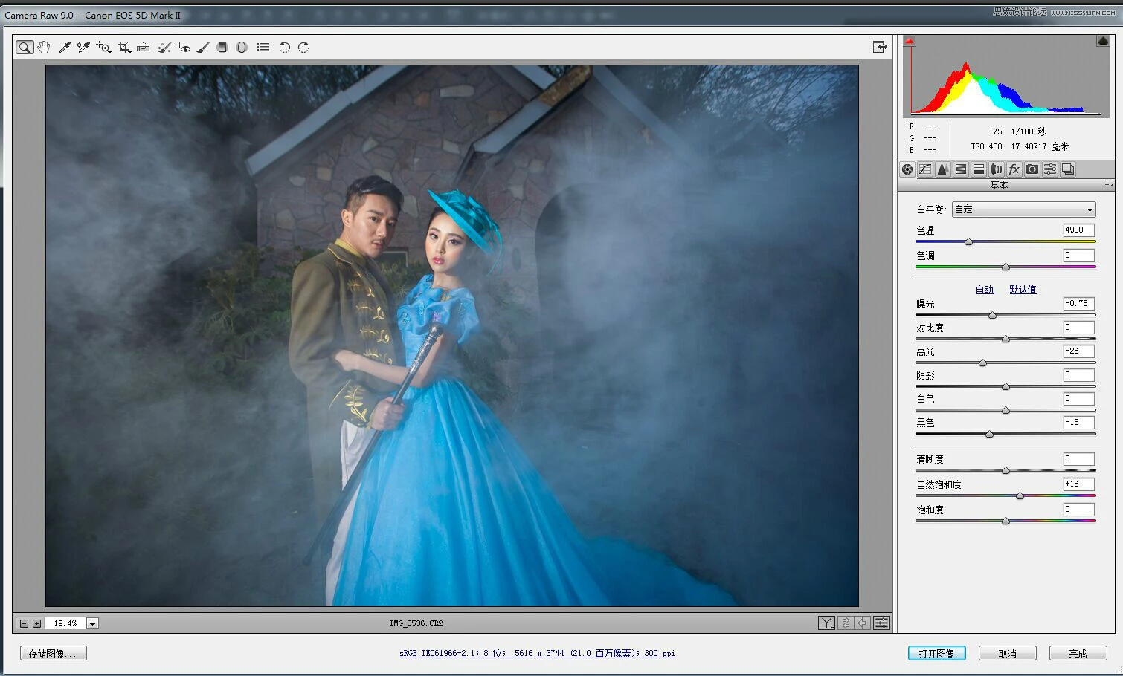The height and width of the screenshot is (676, 1123).
Task: Select the White Balance eyedropper tool
Action: [x=65, y=48]
